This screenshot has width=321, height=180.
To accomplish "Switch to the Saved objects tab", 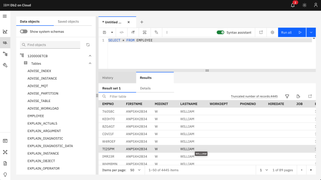I will pos(68,22).
